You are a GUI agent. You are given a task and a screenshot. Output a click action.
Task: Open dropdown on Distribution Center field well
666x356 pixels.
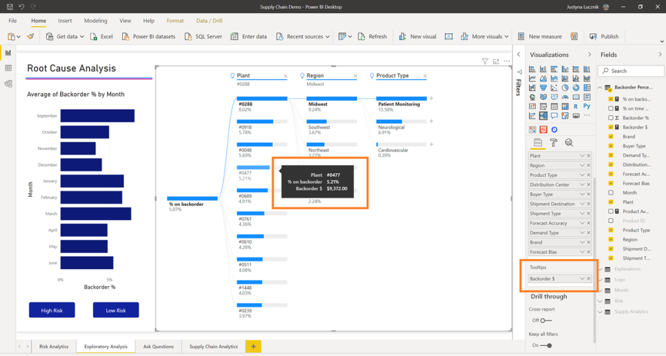click(582, 185)
